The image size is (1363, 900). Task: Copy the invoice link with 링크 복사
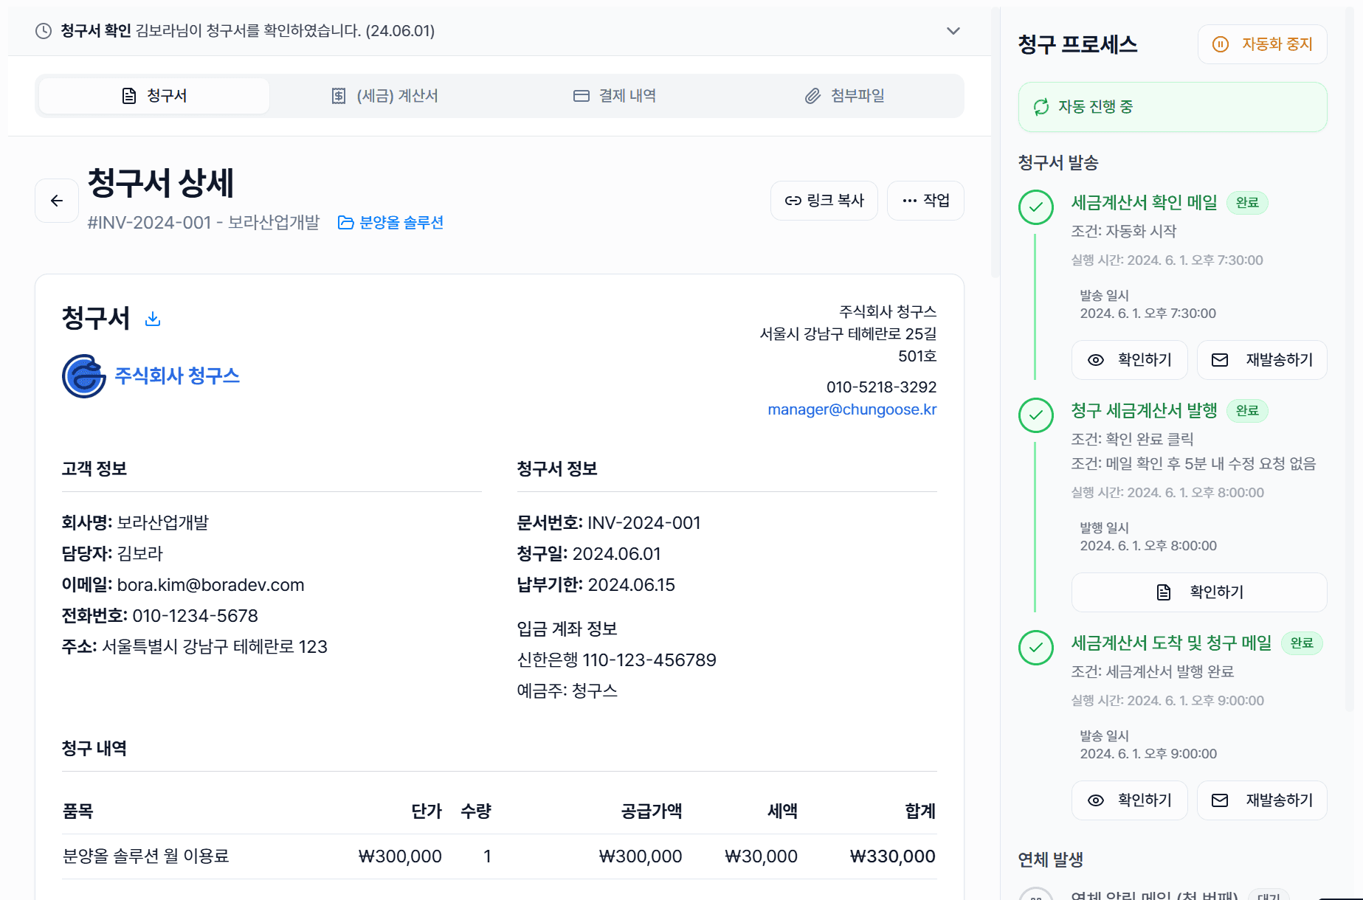pyautogui.click(x=824, y=201)
